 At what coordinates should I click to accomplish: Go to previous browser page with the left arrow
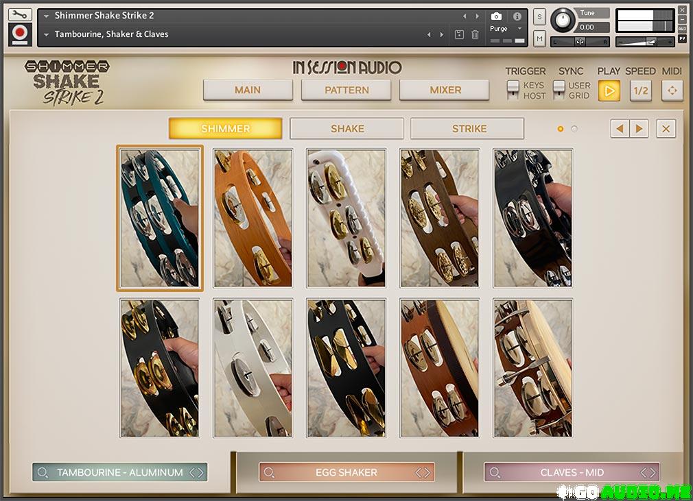pyautogui.click(x=620, y=129)
